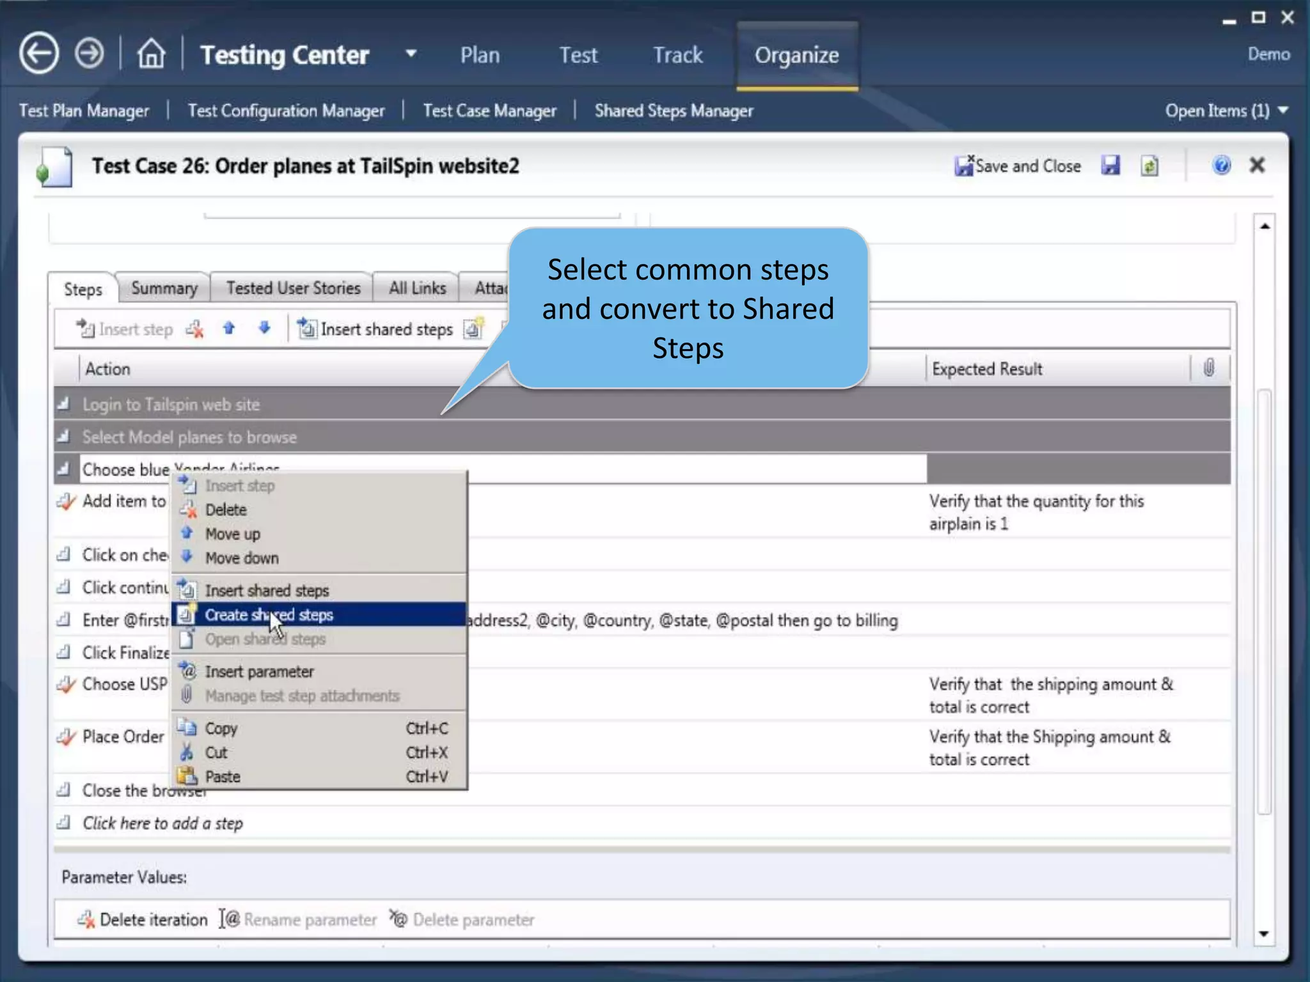
Task: Choose Cut in the context menu
Action: [319, 752]
